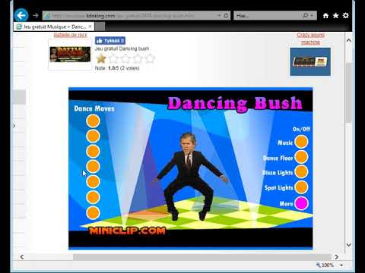Image resolution: width=365 pixels, height=273 pixels.
Task: Trigger the sixth Dance Moves button
Action: 93,197
